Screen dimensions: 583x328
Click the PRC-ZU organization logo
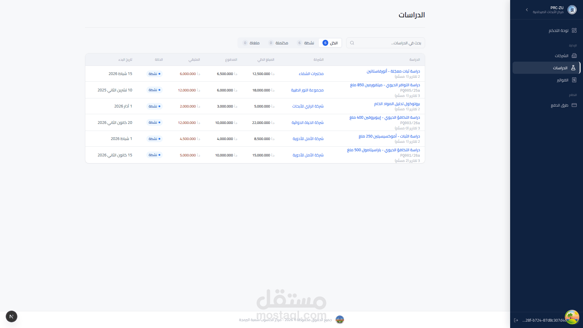[572, 10]
